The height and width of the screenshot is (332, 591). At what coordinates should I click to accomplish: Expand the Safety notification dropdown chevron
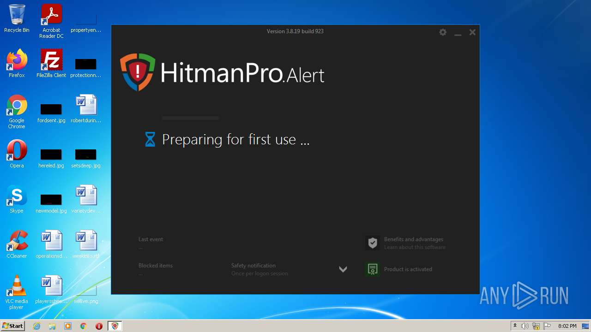click(x=343, y=269)
